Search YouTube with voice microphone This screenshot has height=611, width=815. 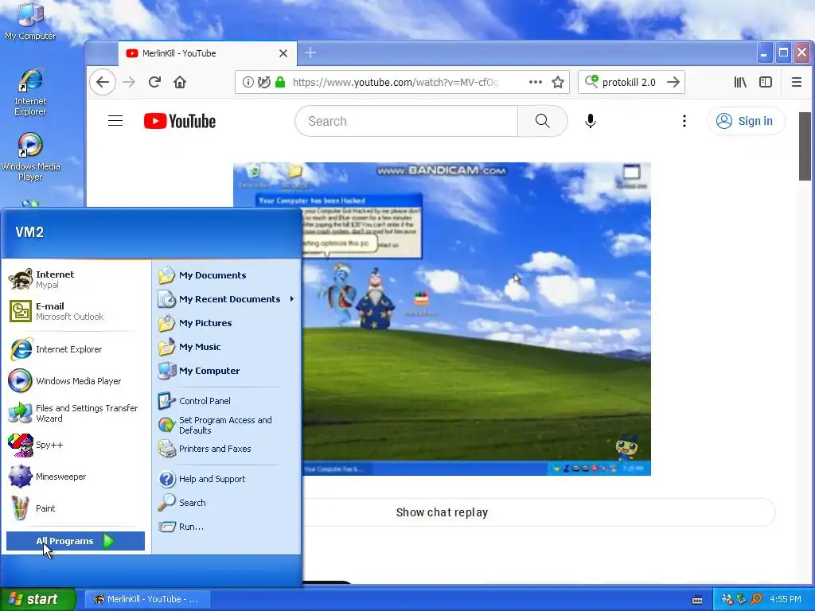(591, 121)
